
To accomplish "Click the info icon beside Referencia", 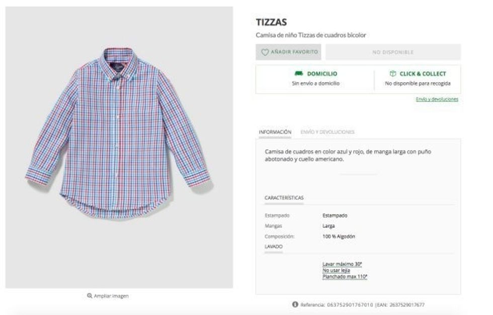I will (295, 304).
